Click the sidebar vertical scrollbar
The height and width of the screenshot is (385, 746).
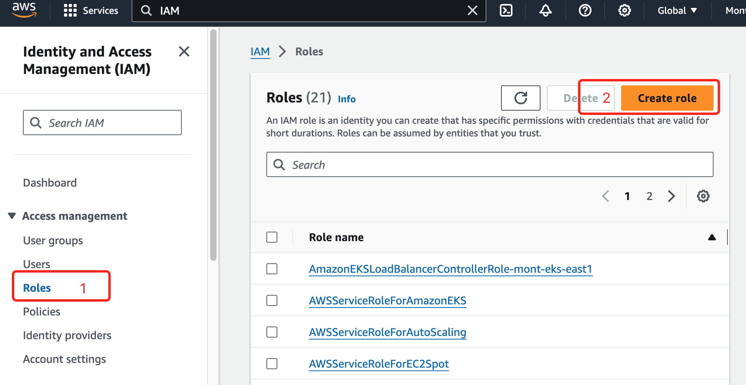[x=213, y=145]
